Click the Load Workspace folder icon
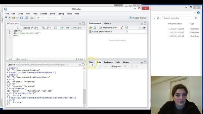This screenshot has height=114, width=203. pyautogui.click(x=90, y=28)
